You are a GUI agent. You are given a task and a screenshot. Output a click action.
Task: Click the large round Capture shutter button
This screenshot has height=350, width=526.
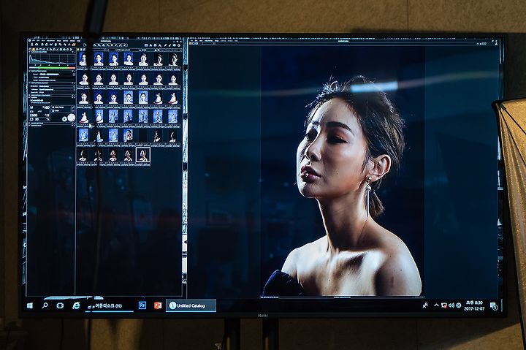[x=71, y=118]
